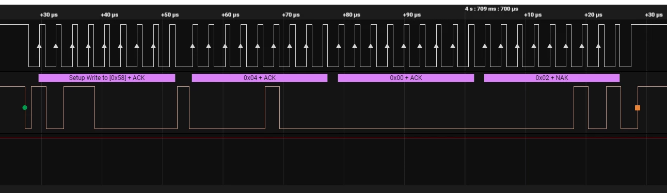Click the "0x04 + ACK" decoded byte bubble
Screen dimensions: 667x193
(x=260, y=78)
